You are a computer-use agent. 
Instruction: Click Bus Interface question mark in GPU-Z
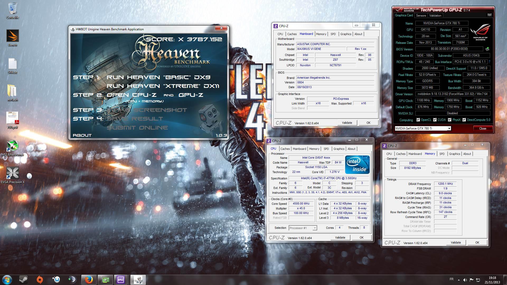pyautogui.click(x=489, y=62)
